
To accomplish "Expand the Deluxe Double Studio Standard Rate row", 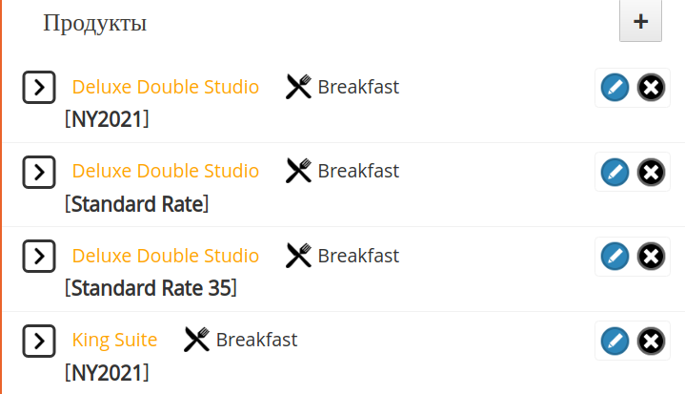I will pyautogui.click(x=39, y=172).
